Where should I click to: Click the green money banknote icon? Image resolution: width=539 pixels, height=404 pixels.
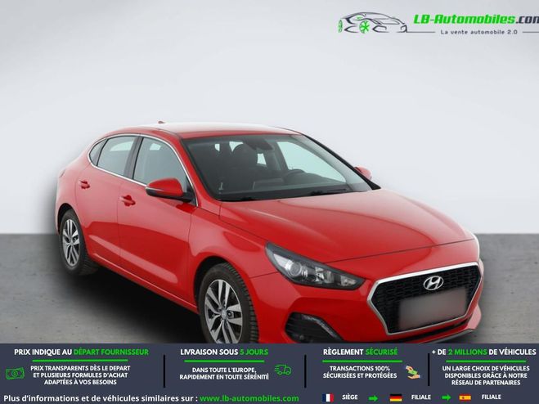point(15,374)
